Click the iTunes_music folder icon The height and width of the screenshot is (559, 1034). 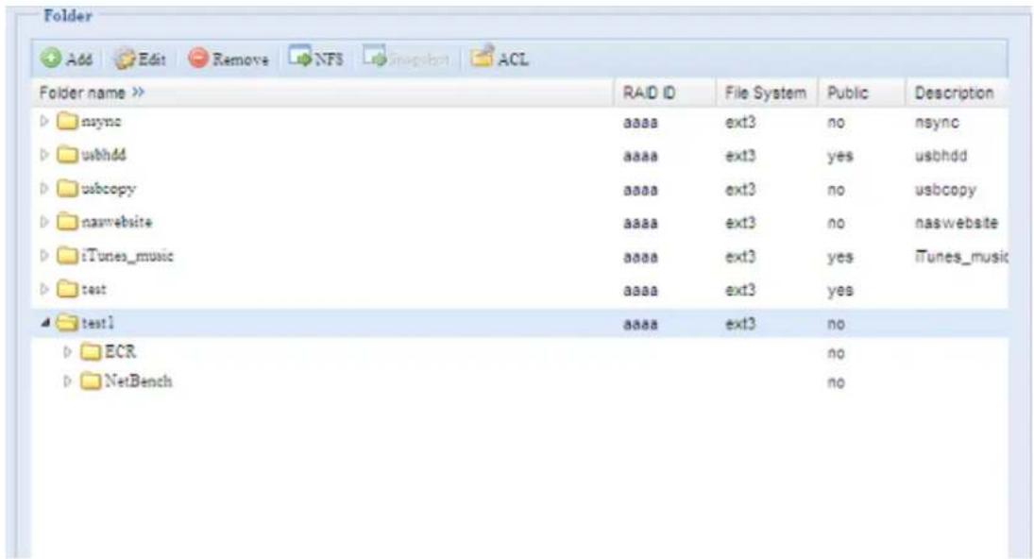coord(67,255)
